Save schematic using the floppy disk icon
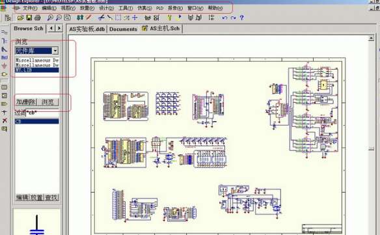Screen dimensions: 380x235 [x=29, y=18]
